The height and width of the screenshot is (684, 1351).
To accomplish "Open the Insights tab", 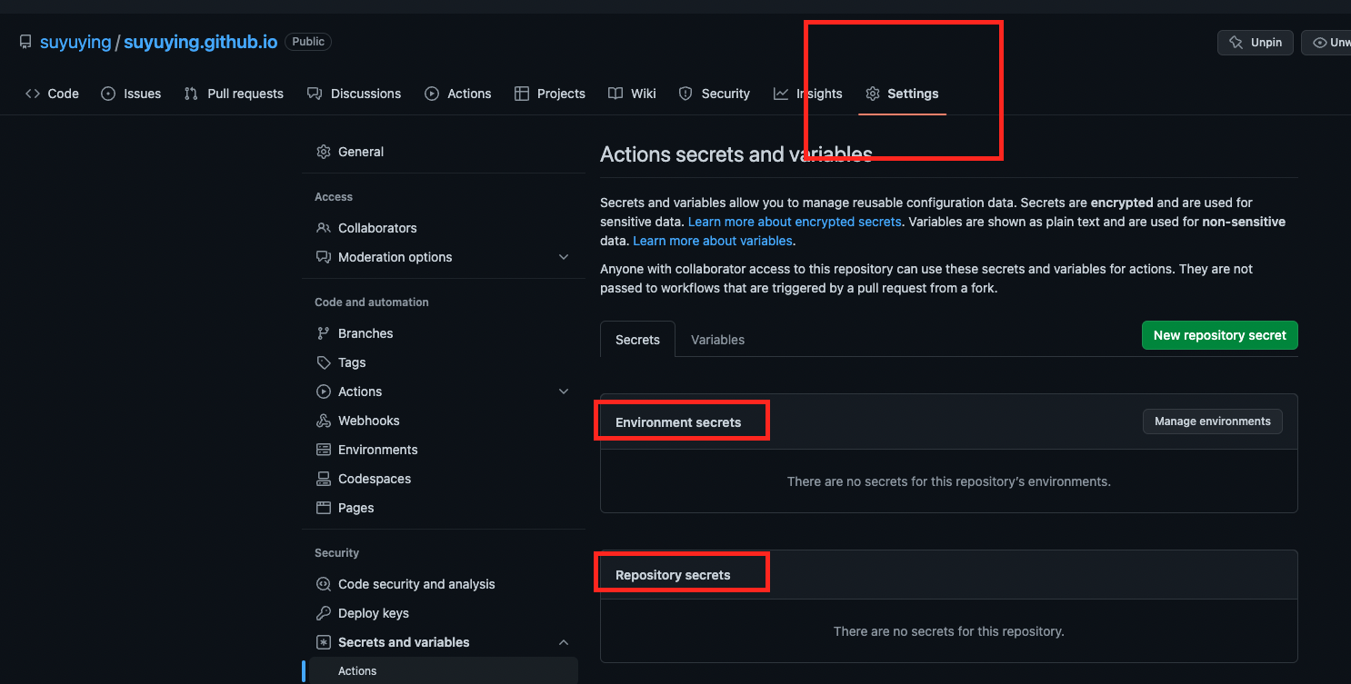I will (x=808, y=94).
